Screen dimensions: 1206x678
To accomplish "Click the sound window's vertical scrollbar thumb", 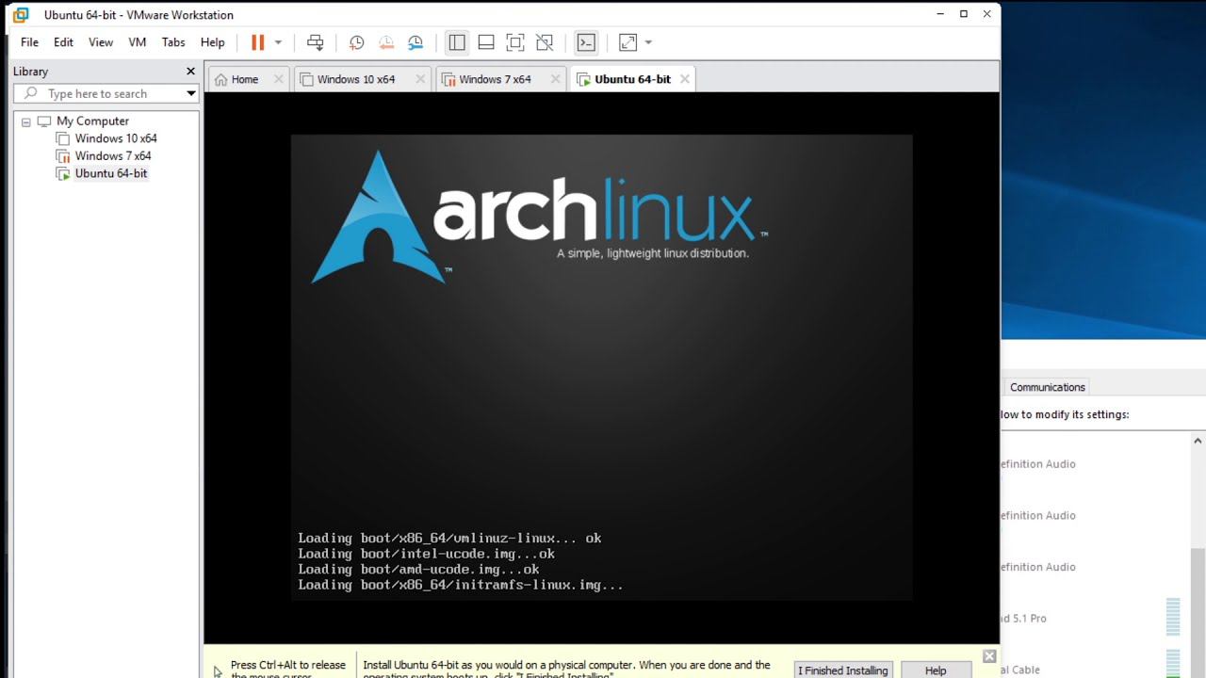I will pos(1198,610).
